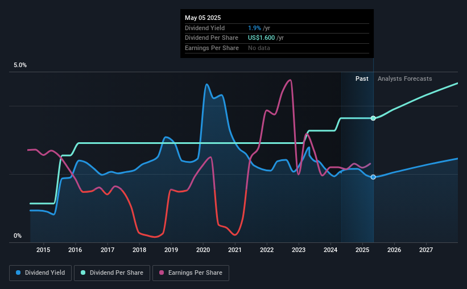Screen dimensions: 467x289
Task: Click the 2018 x-axis label
Action: click(139, 250)
